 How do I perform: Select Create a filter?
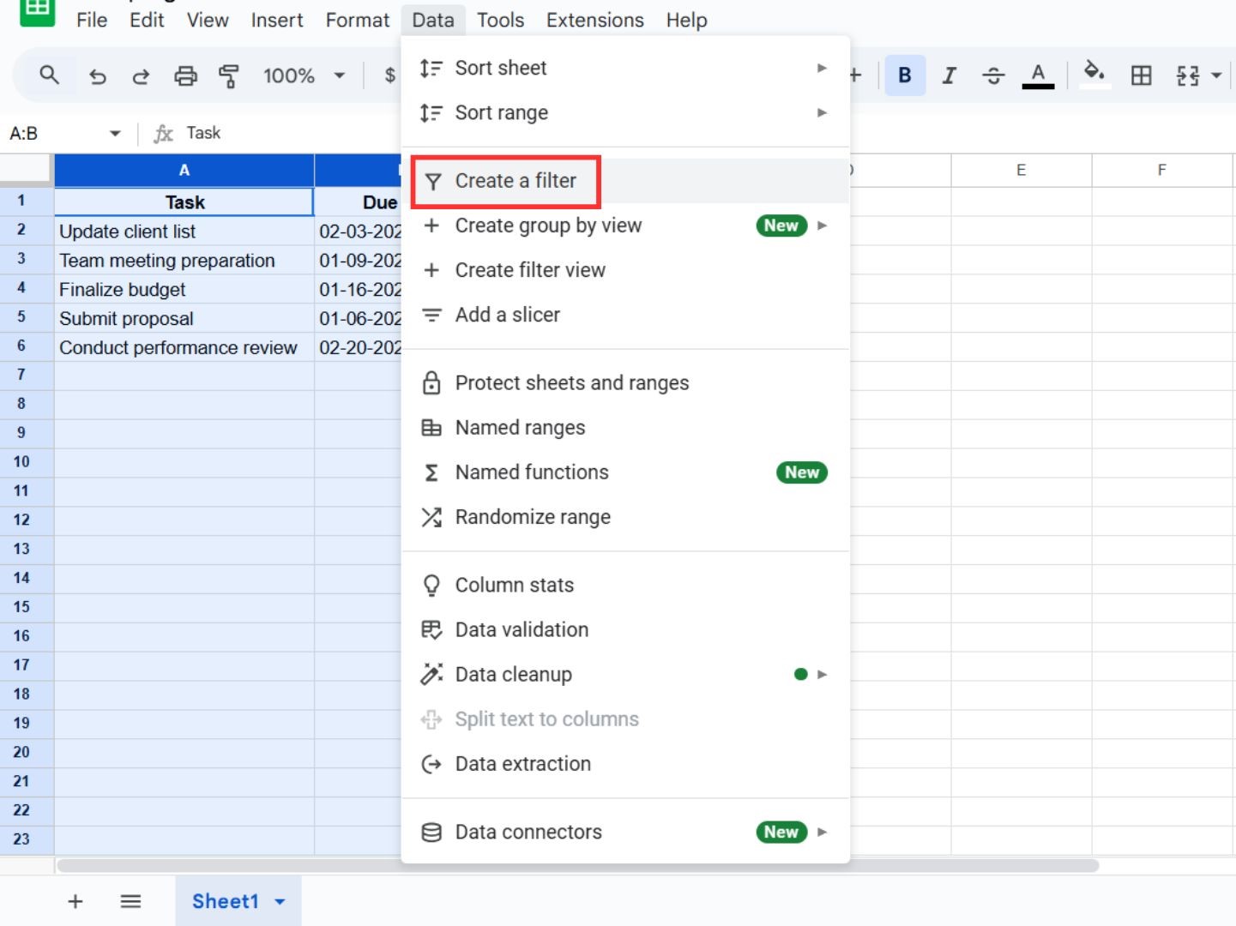pos(516,181)
